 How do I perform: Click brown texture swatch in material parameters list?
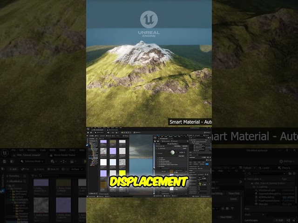(172, 171)
